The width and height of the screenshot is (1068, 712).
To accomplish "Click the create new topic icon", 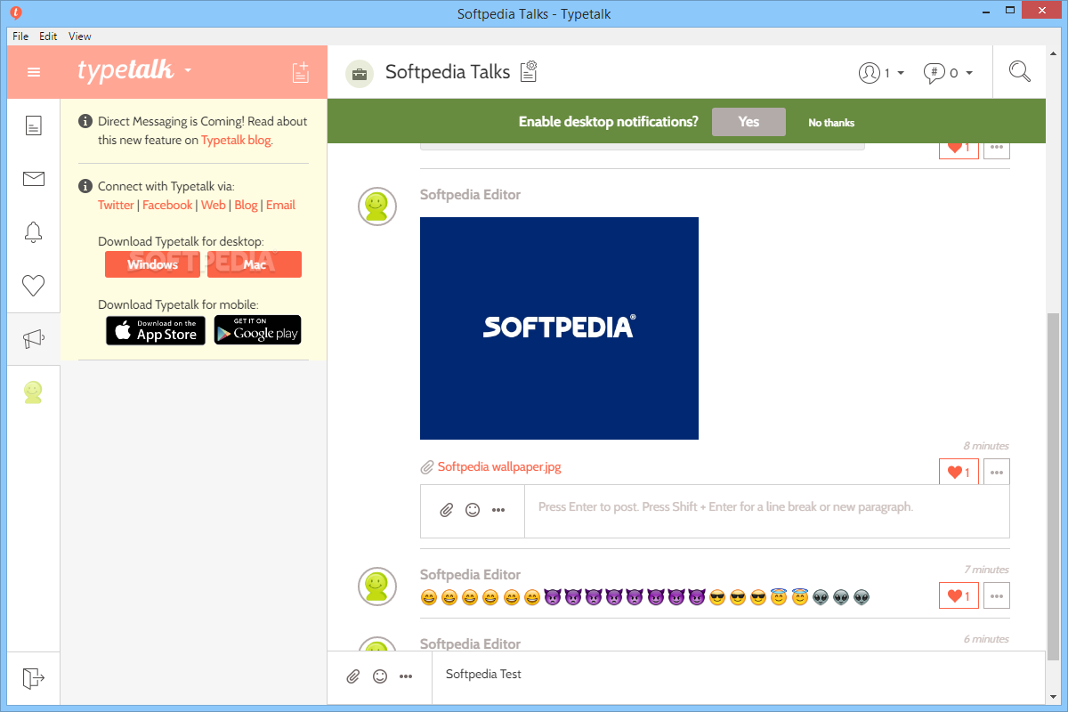I will [301, 72].
